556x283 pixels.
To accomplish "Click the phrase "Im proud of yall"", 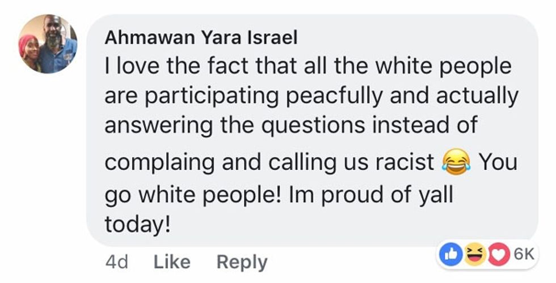I will (371, 194).
